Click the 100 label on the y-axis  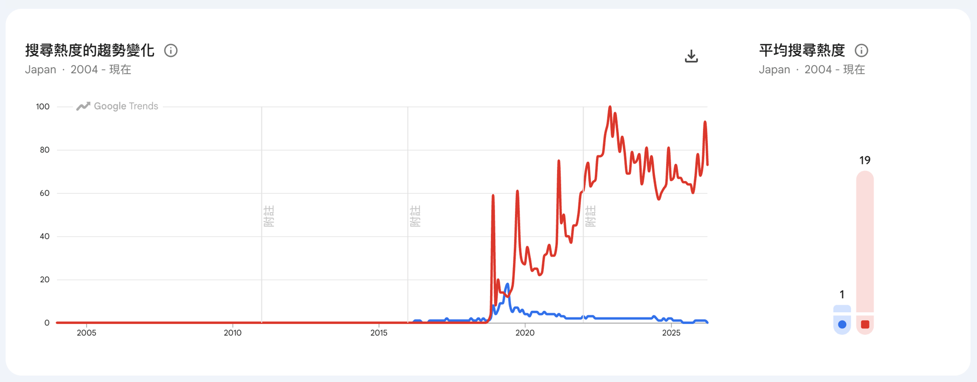(43, 107)
